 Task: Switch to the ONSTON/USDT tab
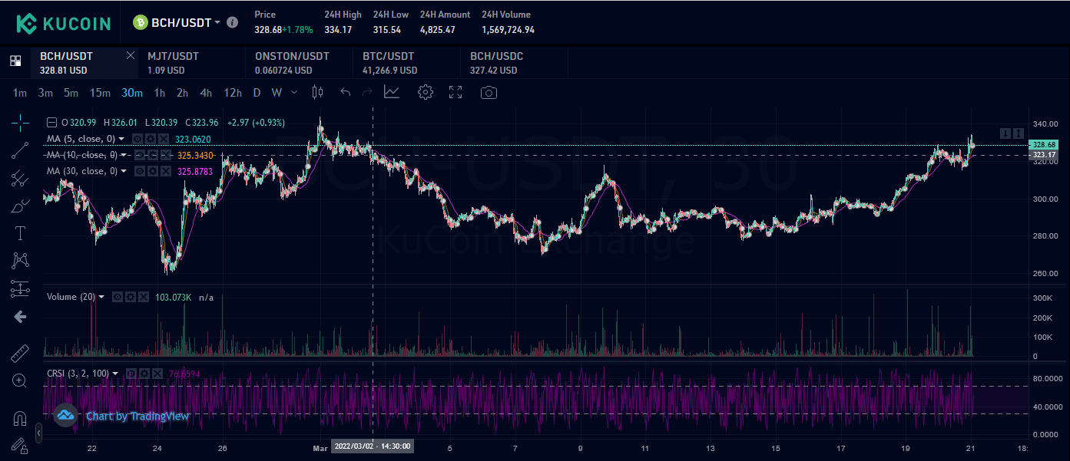tap(300, 63)
